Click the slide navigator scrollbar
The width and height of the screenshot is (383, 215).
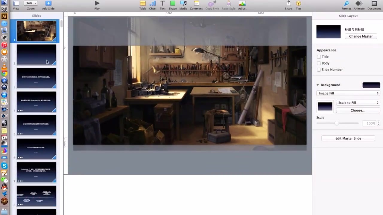(61, 24)
